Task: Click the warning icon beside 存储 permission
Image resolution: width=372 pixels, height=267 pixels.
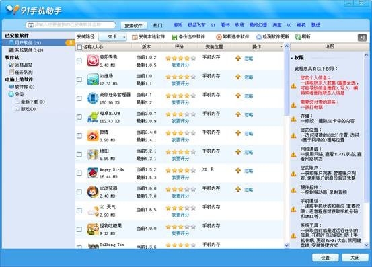Action: click(x=293, y=119)
